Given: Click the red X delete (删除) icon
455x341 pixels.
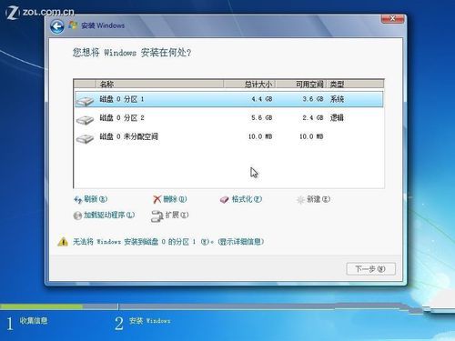Looking at the screenshot, I should [x=157, y=199].
